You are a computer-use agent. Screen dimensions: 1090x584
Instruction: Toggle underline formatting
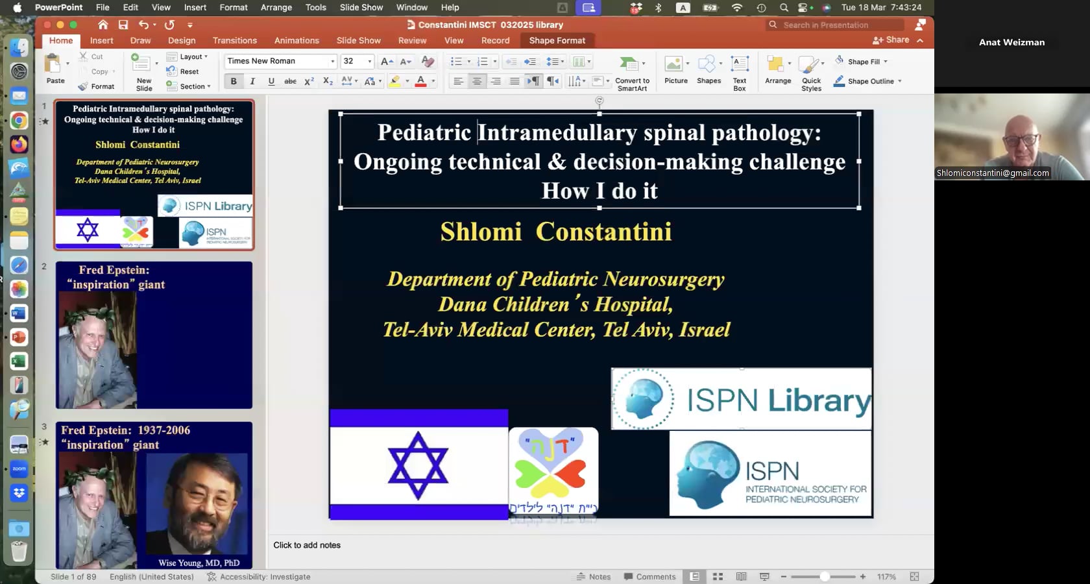pos(271,81)
